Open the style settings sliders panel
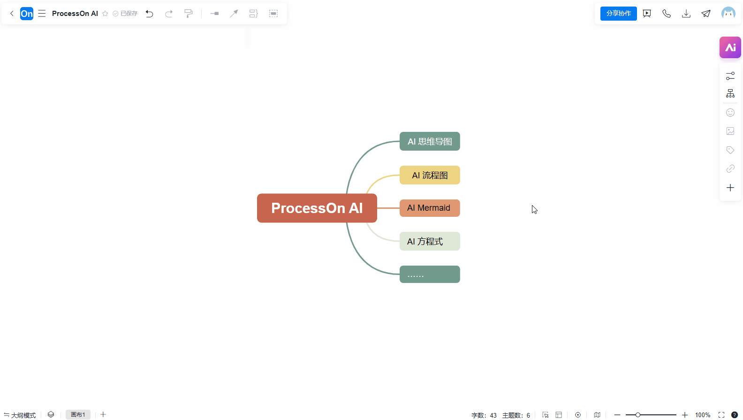This screenshot has height=420, width=743. point(730,76)
